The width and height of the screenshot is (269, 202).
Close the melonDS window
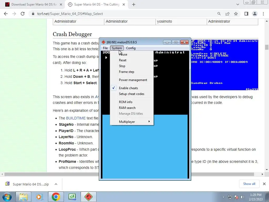tap(184, 42)
